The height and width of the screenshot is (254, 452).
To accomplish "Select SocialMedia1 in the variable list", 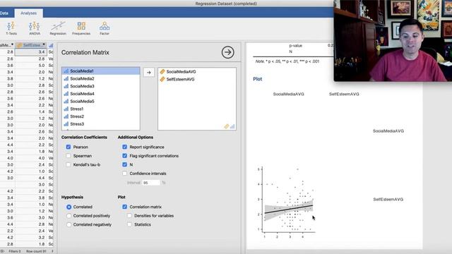I will click(100, 71).
